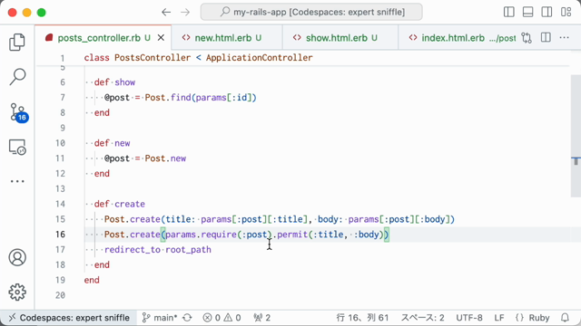Click the my-rails-app command center search

click(x=311, y=12)
